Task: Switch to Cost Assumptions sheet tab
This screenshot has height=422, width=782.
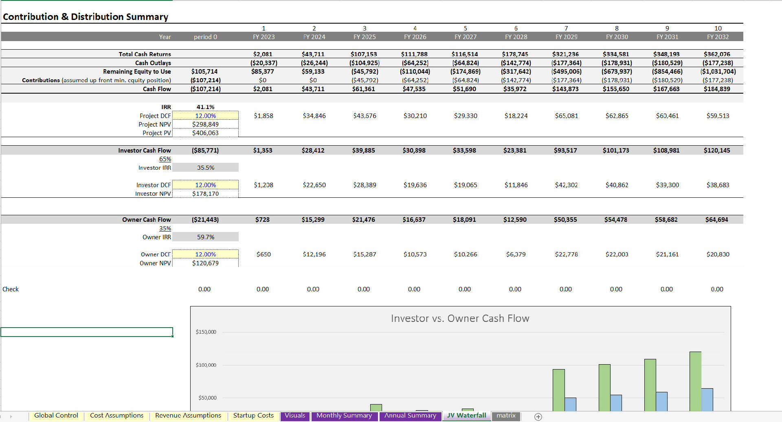Action: pos(116,415)
